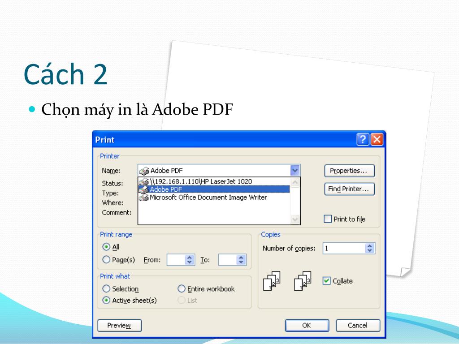Click printer list scrollbar up arrow
Image resolution: width=459 pixels, height=344 pixels.
coord(295,182)
